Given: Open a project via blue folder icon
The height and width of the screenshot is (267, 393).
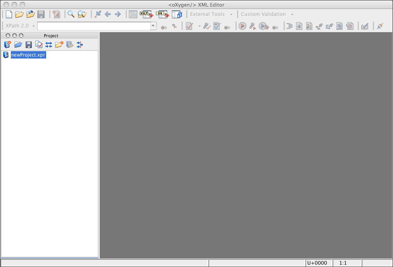Looking at the screenshot, I should [x=18, y=45].
